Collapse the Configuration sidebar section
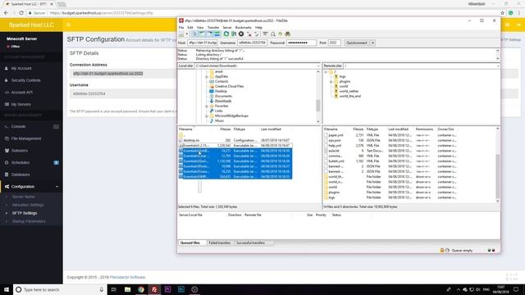Screen dimensions: 525x295 pos(57,187)
